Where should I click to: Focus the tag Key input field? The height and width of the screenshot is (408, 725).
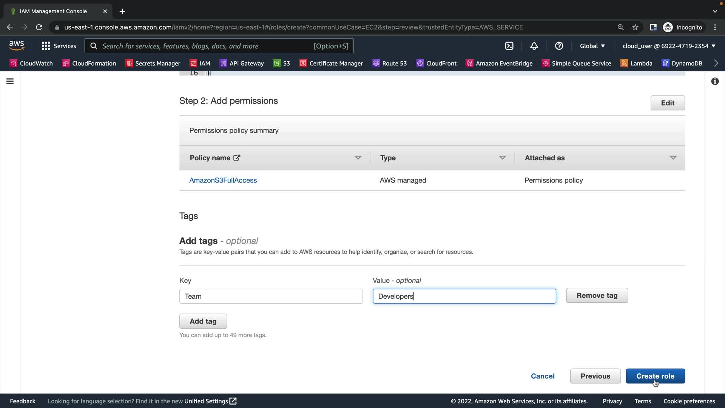coord(271,296)
